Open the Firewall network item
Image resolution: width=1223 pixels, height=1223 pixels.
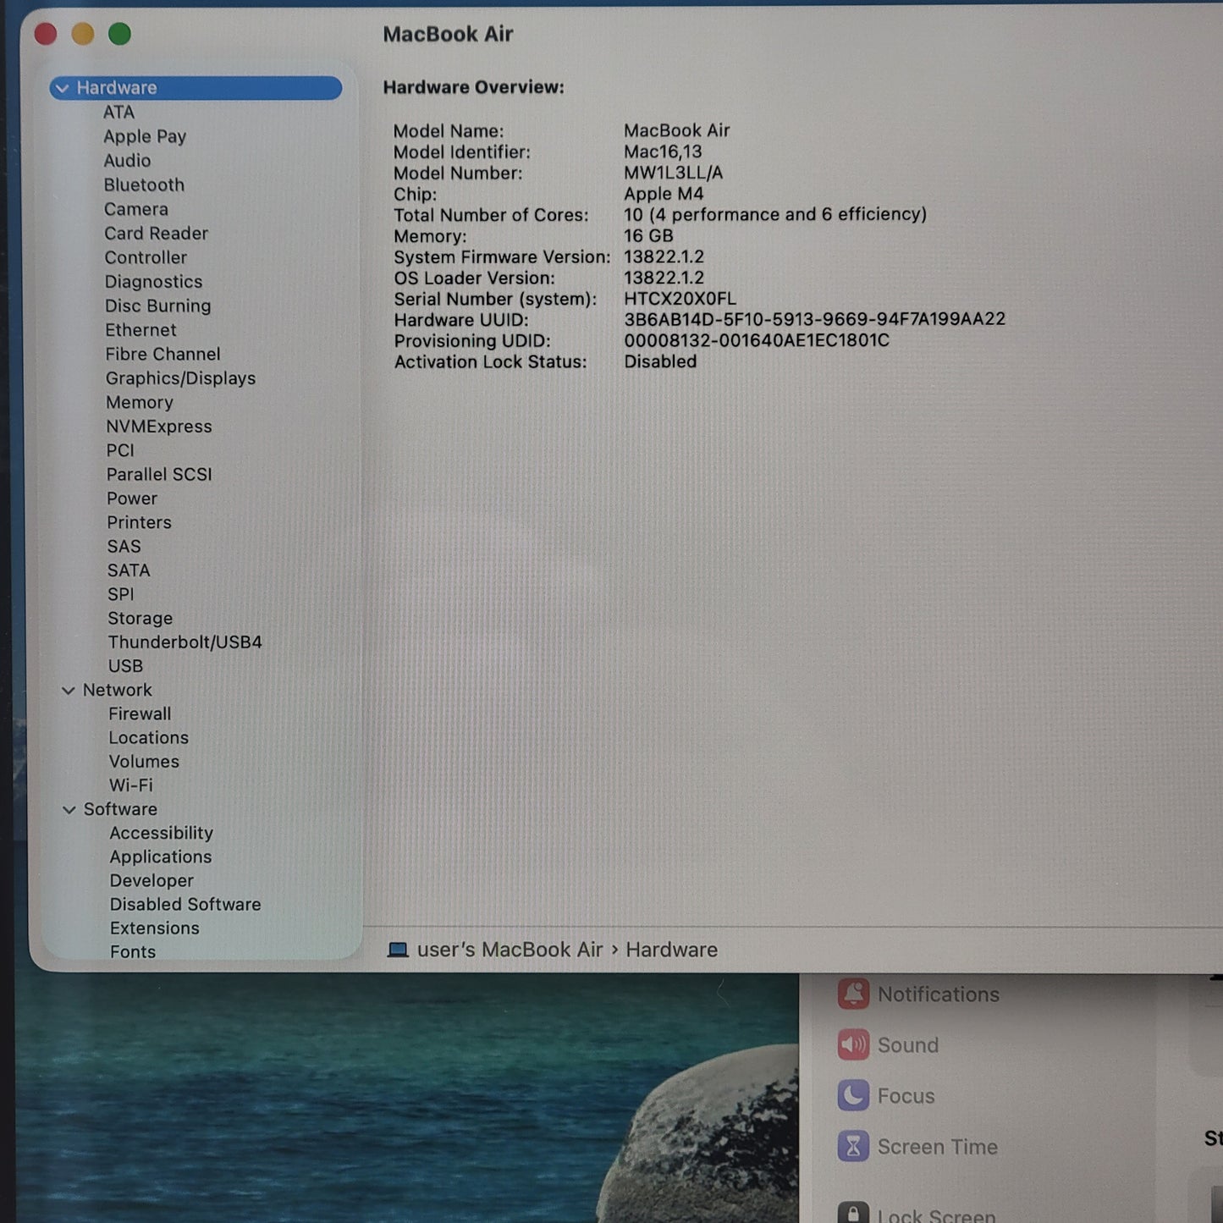[140, 713]
